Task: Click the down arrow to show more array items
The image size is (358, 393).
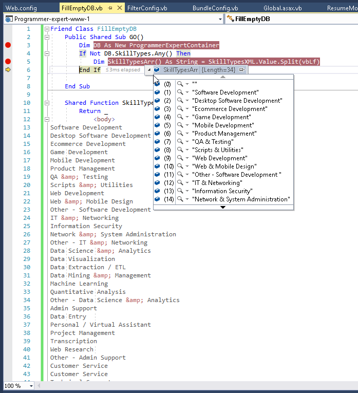Action: (x=223, y=207)
